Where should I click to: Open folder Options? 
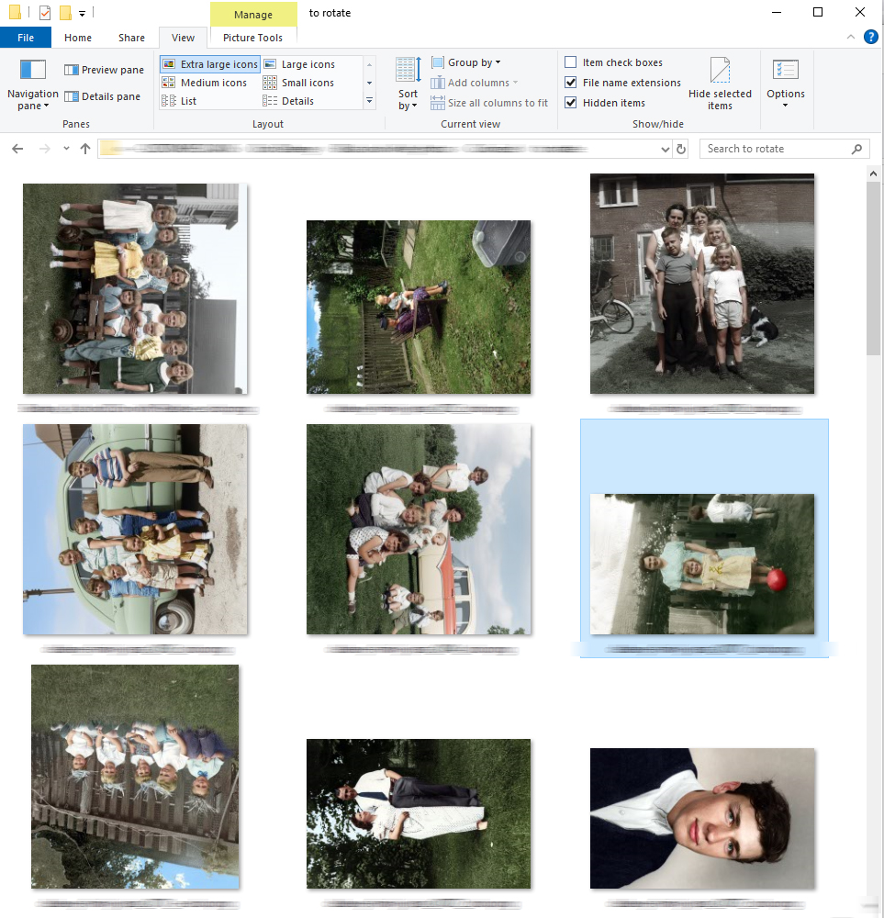[x=786, y=83]
